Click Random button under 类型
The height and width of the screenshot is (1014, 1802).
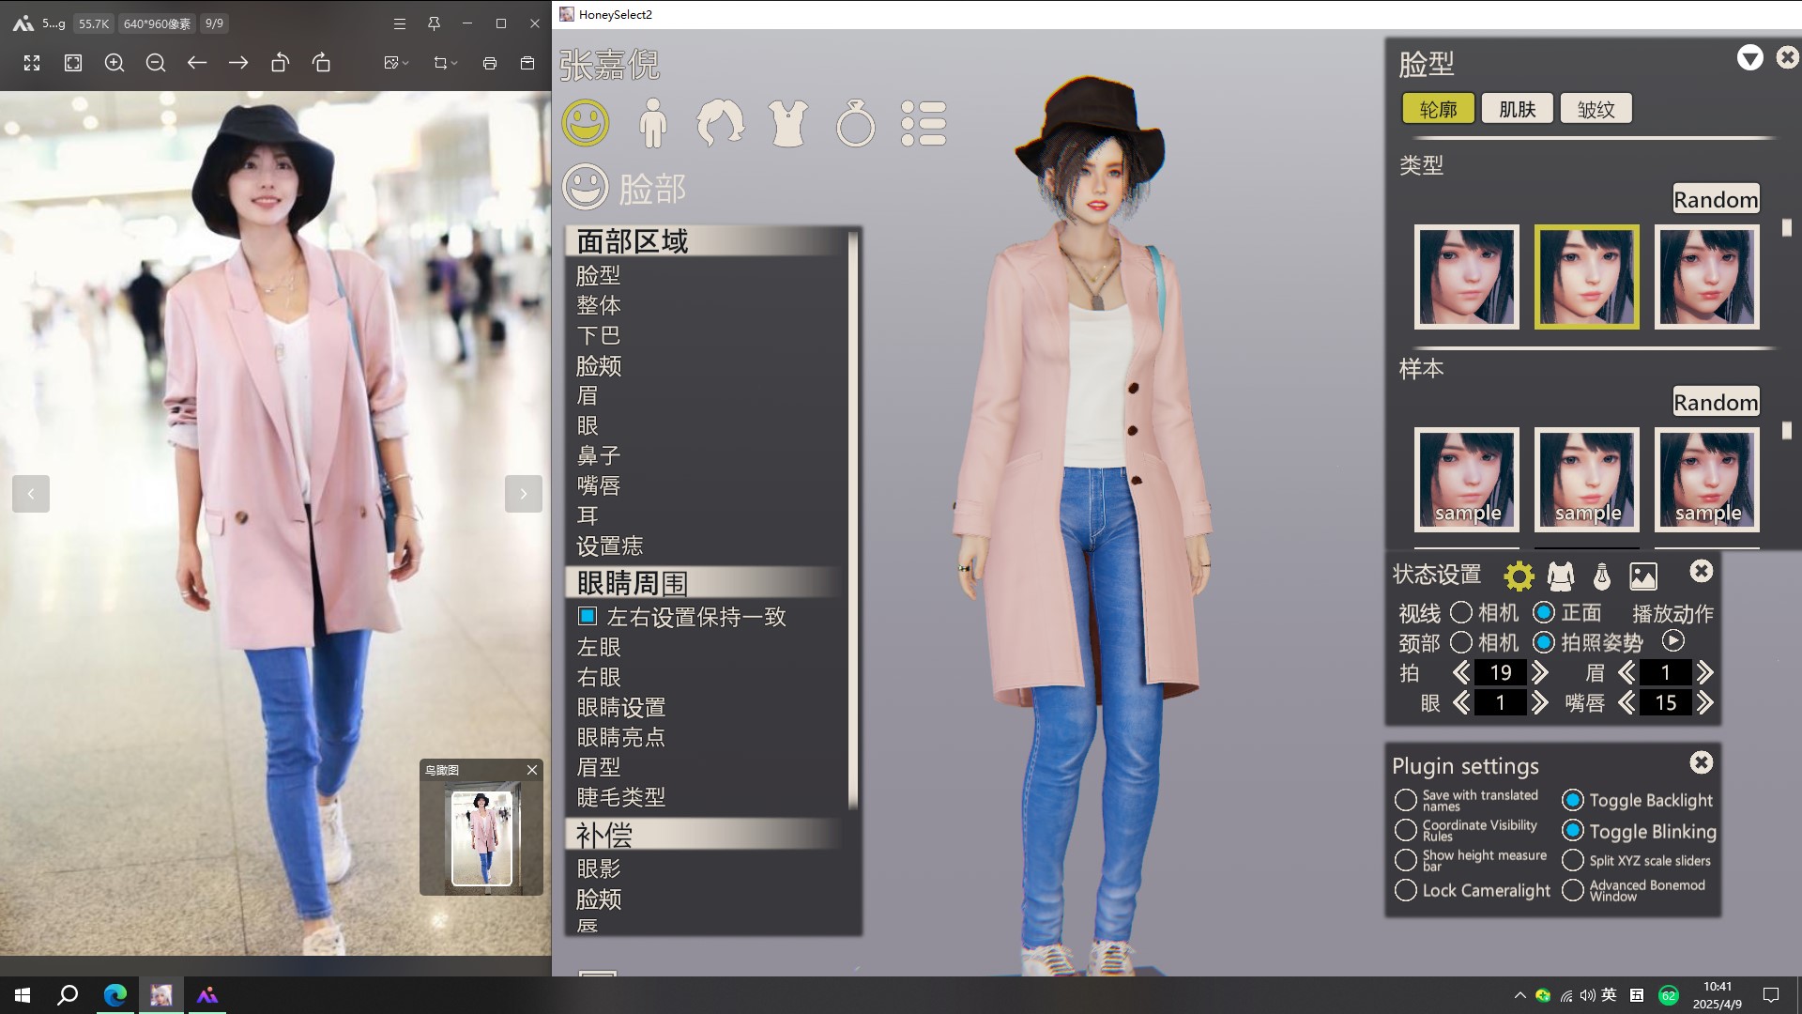pyautogui.click(x=1715, y=199)
